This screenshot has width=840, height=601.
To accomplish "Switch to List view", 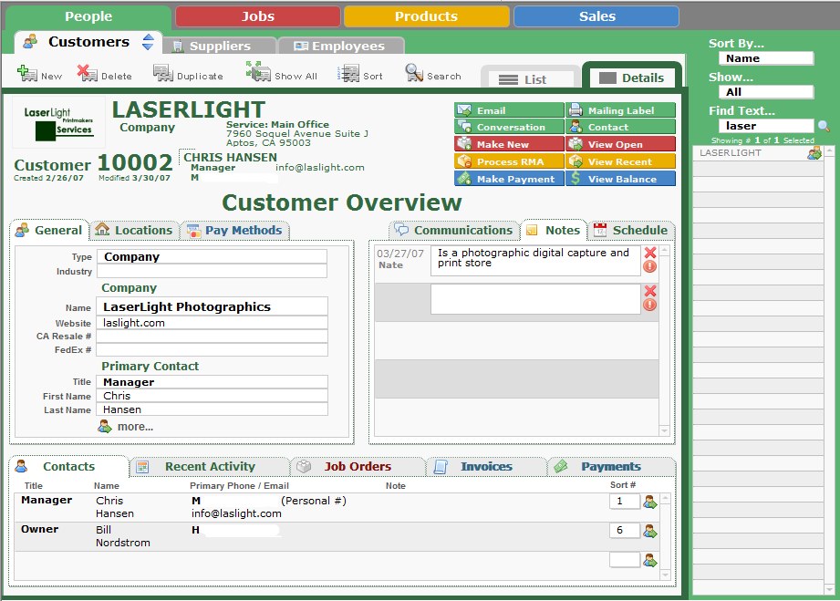I will [x=530, y=78].
